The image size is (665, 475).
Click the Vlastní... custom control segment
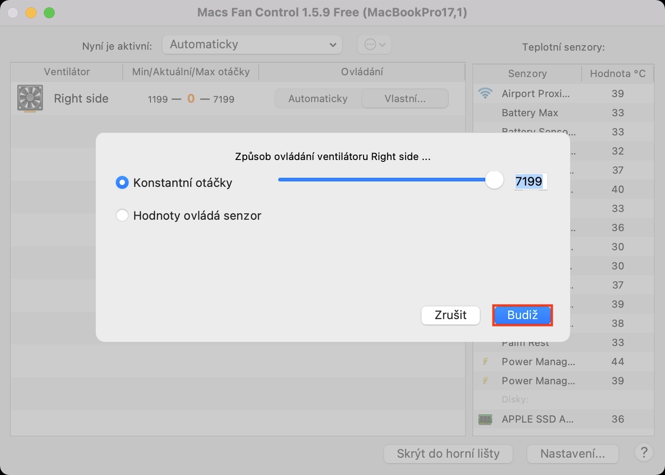click(405, 98)
